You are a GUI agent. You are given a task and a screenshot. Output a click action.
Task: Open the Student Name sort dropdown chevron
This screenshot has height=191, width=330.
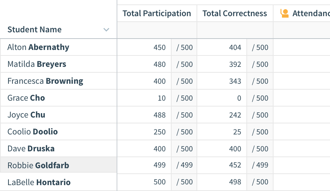click(x=106, y=30)
